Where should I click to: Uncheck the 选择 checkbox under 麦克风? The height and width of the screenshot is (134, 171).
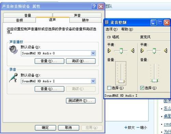coord(142,88)
